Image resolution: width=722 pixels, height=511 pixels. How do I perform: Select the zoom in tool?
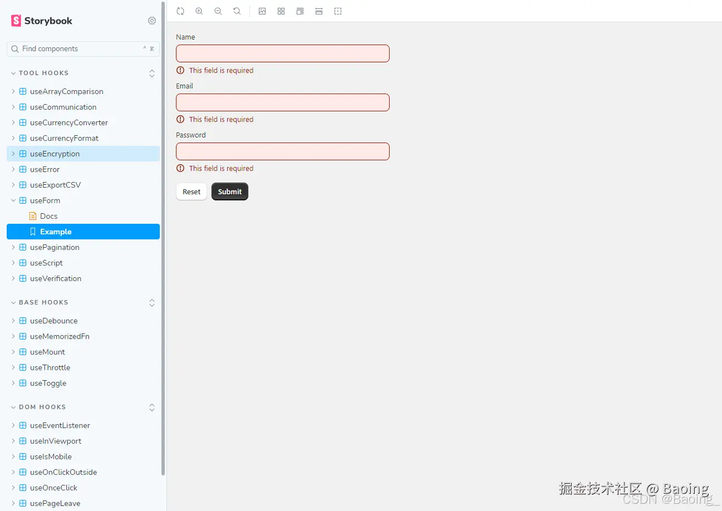(199, 11)
